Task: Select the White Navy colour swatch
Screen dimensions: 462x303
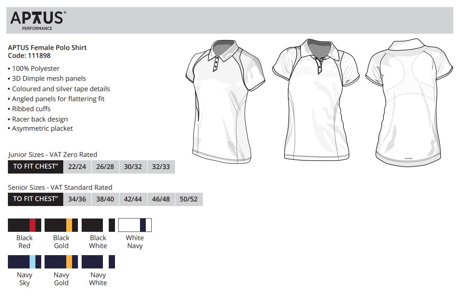Action: click(135, 225)
